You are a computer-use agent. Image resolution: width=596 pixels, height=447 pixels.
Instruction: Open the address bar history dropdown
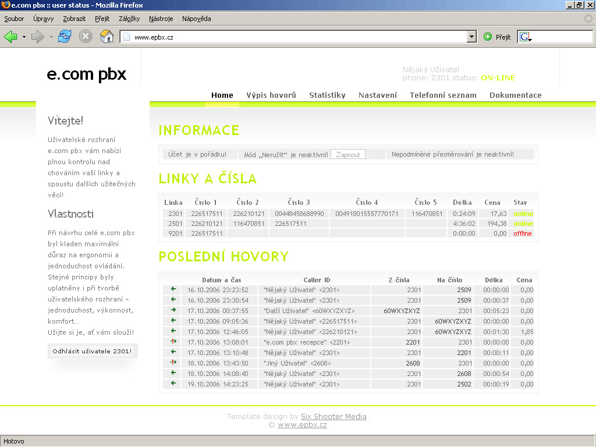pos(471,37)
